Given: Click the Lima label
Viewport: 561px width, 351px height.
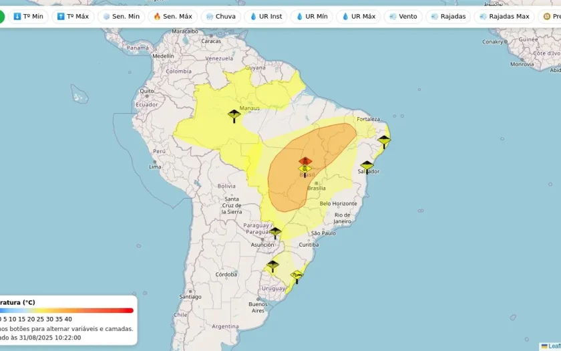Looking at the screenshot, I should 155,166.
